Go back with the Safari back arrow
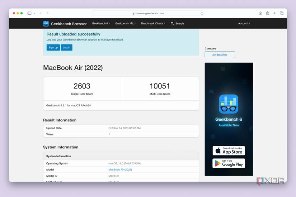 (x=41, y=13)
